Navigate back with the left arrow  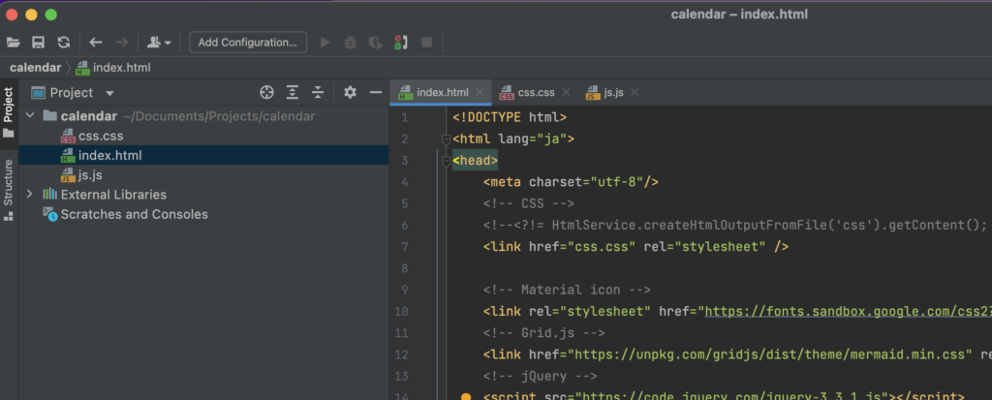click(96, 43)
